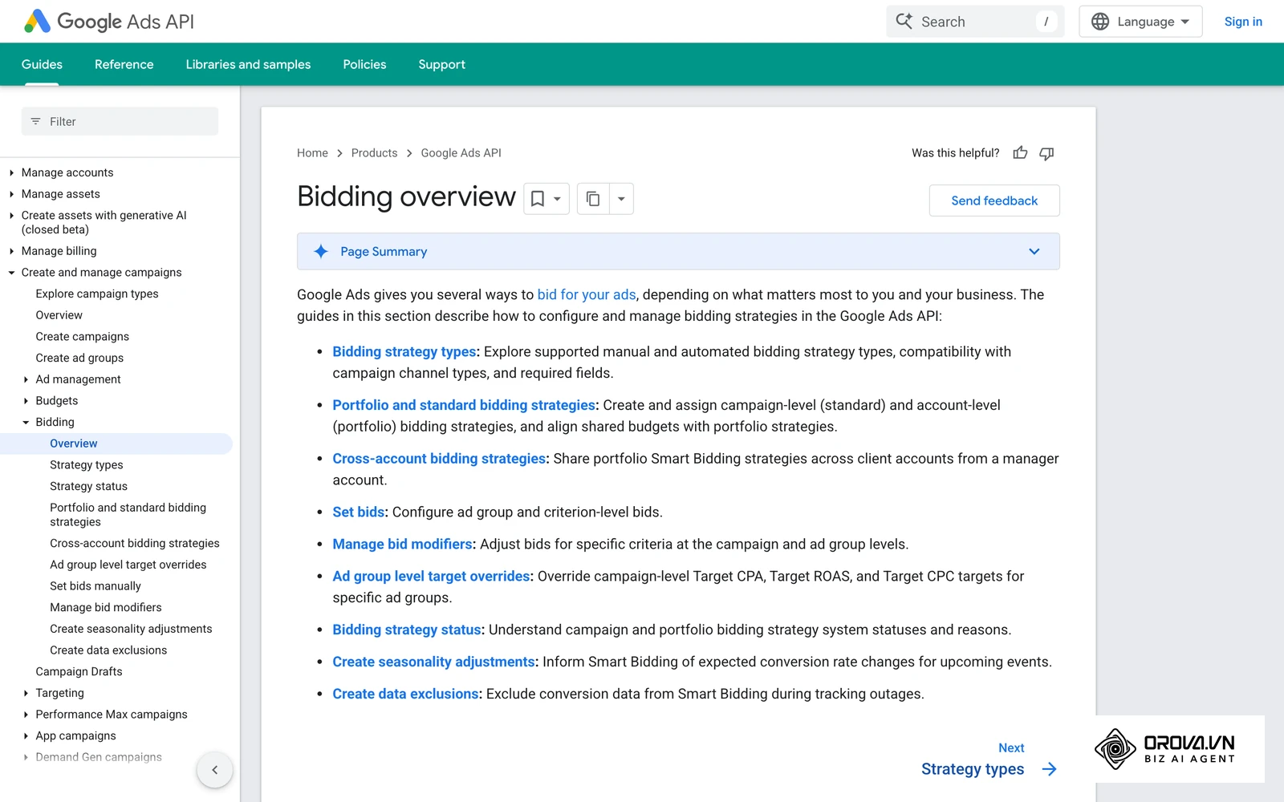The height and width of the screenshot is (802, 1284).
Task: Select Set bids manually in sidebar
Action: tap(95, 586)
